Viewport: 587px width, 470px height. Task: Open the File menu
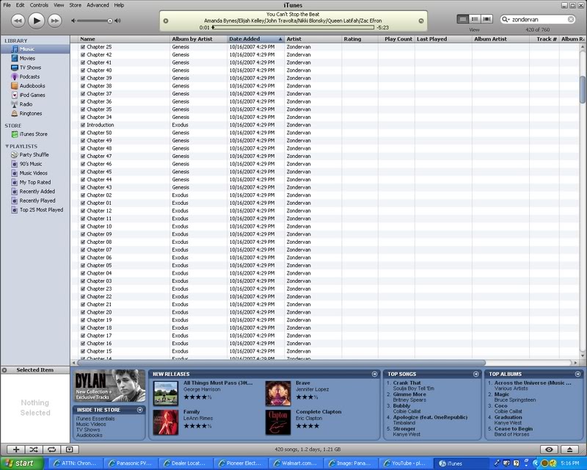click(x=7, y=5)
